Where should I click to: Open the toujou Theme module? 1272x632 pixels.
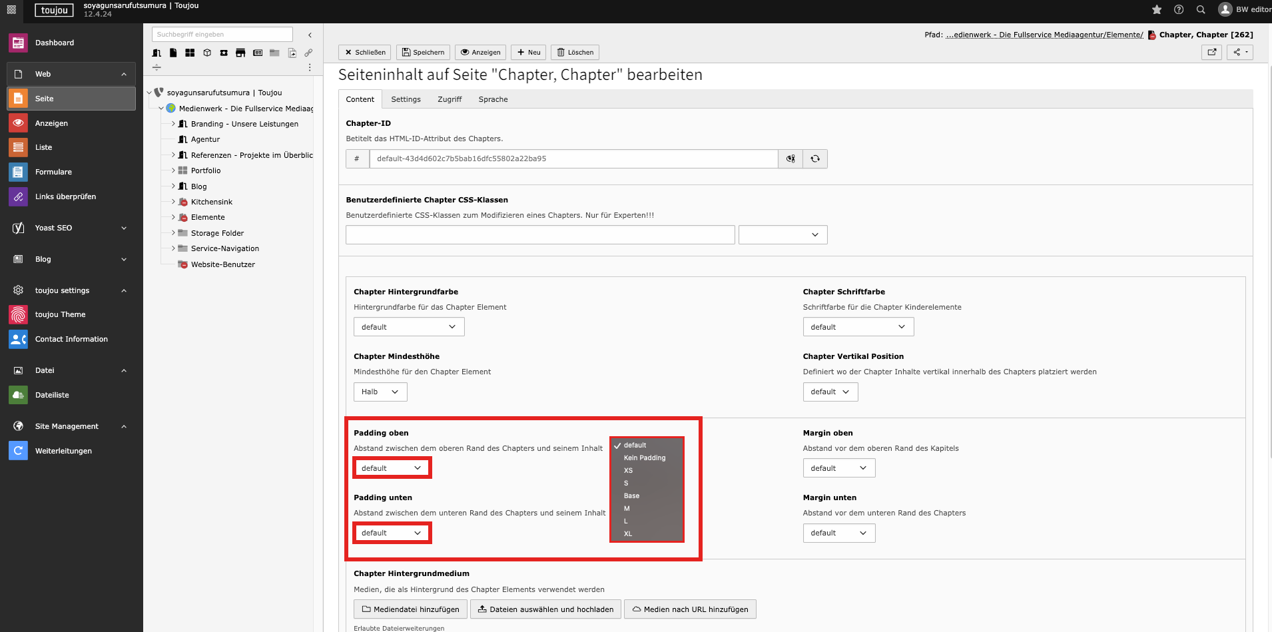(60, 314)
